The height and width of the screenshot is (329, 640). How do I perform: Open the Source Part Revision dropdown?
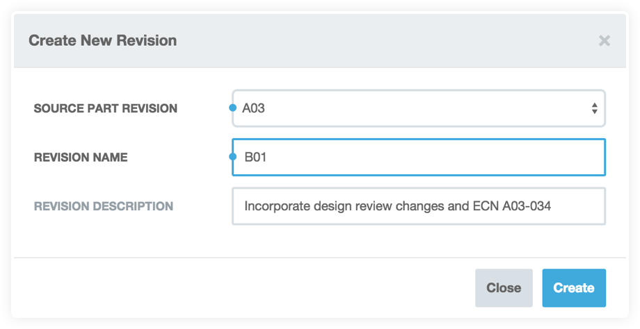tap(419, 108)
